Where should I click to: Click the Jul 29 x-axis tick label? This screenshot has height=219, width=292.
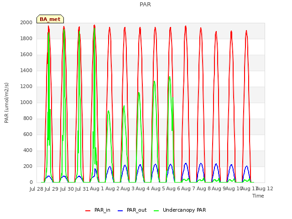coord(52,189)
